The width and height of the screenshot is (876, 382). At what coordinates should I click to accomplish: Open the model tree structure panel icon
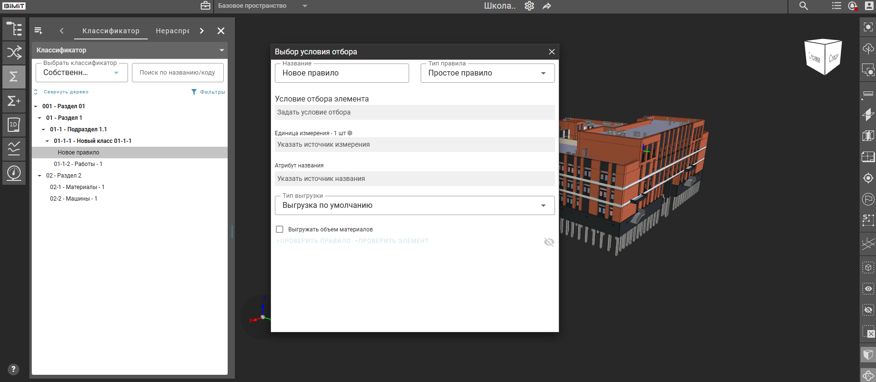pyautogui.click(x=14, y=29)
